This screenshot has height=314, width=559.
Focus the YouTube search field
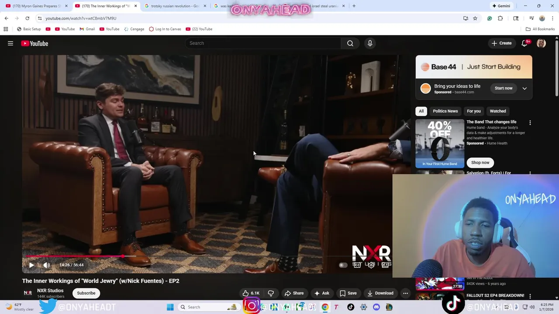264,43
